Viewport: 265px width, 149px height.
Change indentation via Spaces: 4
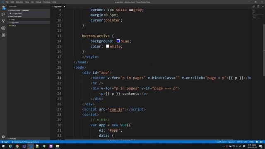(x=232, y=142)
